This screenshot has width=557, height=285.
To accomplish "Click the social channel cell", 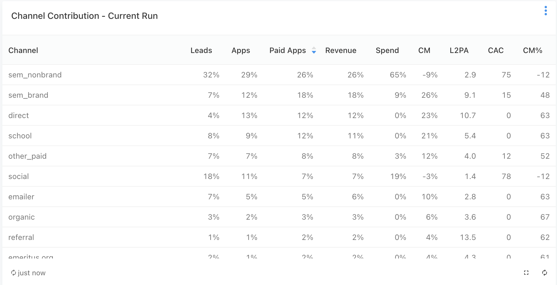I will 19,176.
